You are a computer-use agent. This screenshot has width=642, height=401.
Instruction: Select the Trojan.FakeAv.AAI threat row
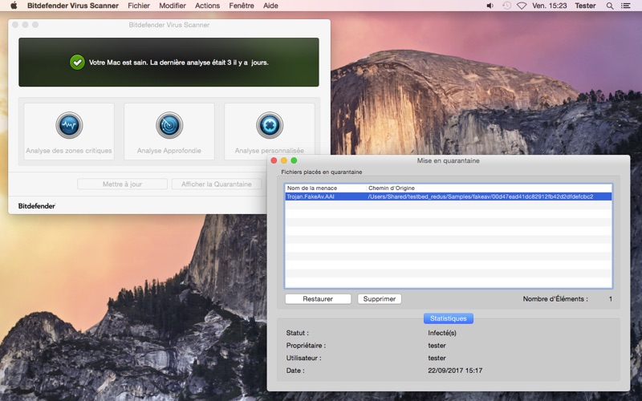pyautogui.click(x=449, y=196)
